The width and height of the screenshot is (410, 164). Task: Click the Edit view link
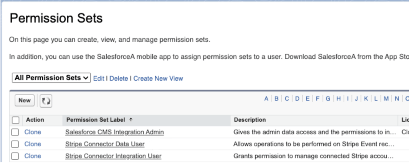99,78
